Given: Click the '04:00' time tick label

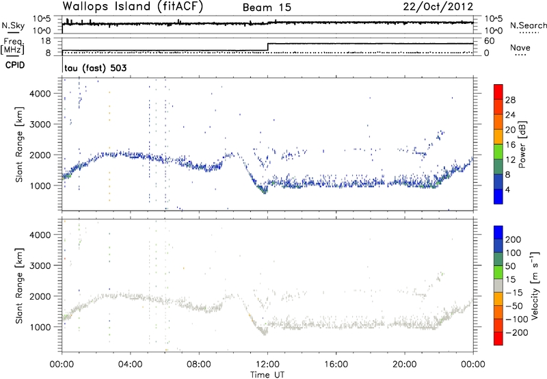Looking at the screenshot, I should 131,365.
